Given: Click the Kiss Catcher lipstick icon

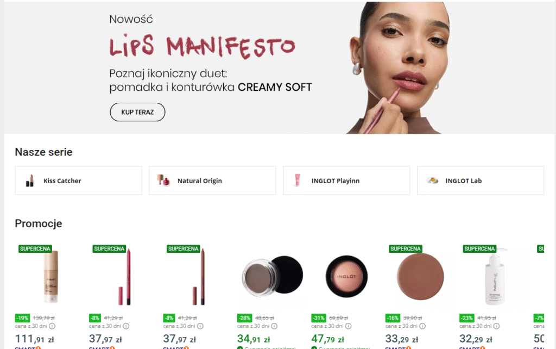Looking at the screenshot, I should [x=30, y=180].
